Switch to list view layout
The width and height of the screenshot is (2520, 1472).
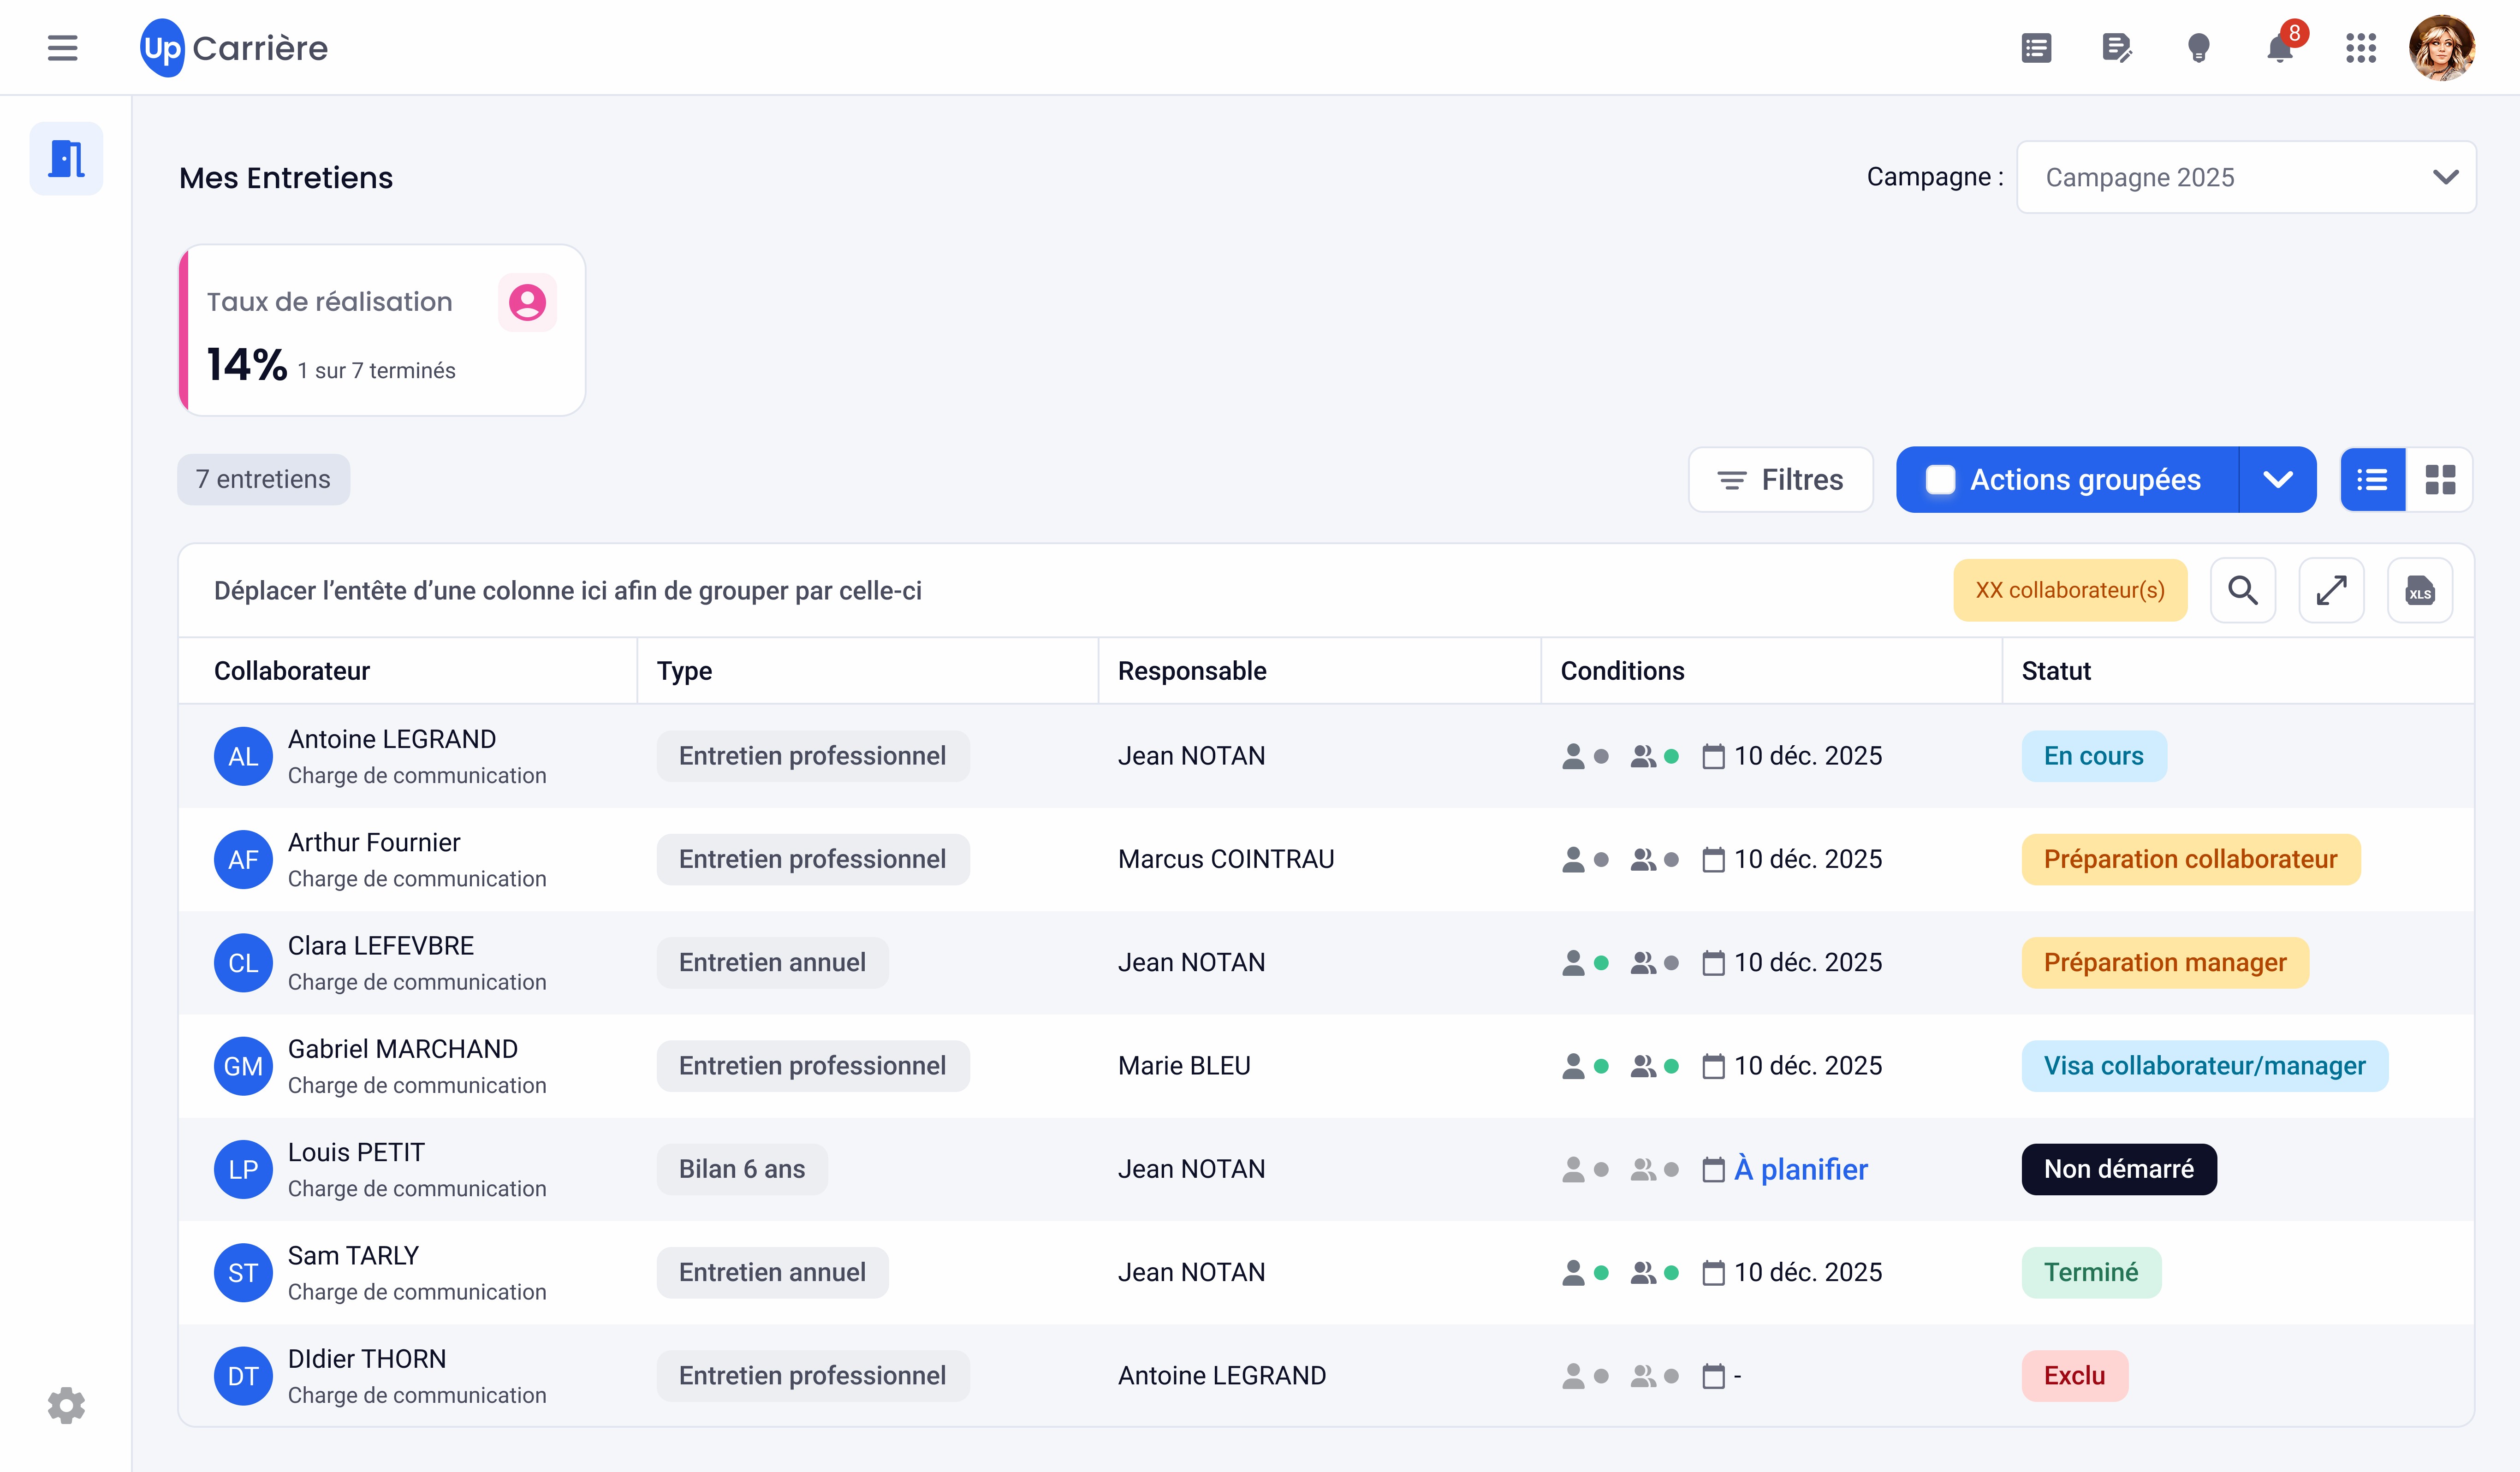pos(2372,480)
